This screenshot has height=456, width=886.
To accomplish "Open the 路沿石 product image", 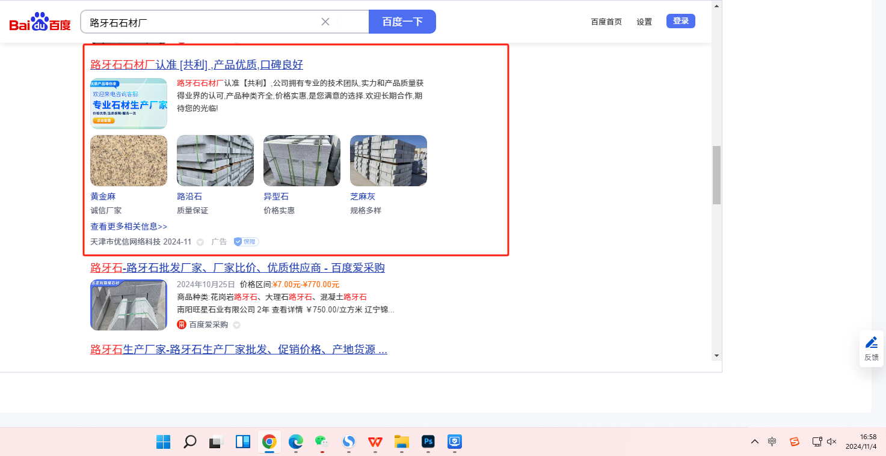I will [215, 160].
